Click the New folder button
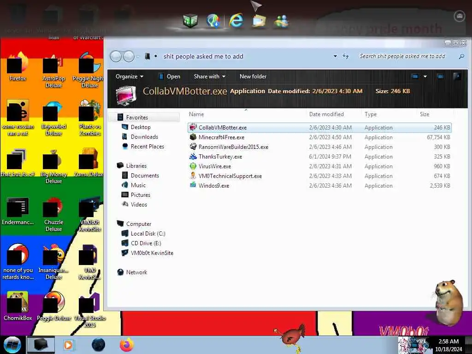 (x=253, y=77)
